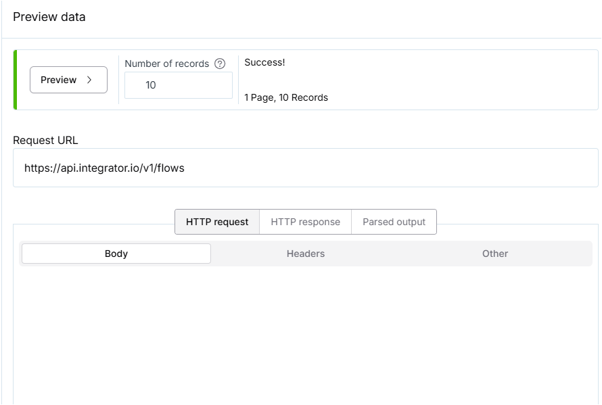602x405 pixels.
Task: Click the Success! status message
Action: point(264,62)
